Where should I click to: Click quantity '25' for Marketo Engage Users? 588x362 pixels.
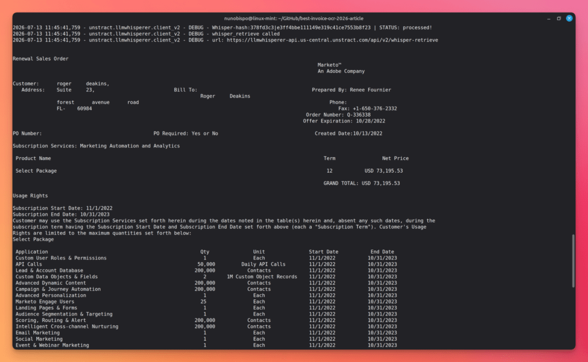point(203,302)
